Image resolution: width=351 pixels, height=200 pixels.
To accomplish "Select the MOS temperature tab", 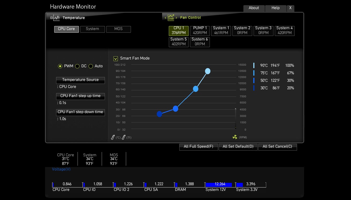I will tap(119, 29).
